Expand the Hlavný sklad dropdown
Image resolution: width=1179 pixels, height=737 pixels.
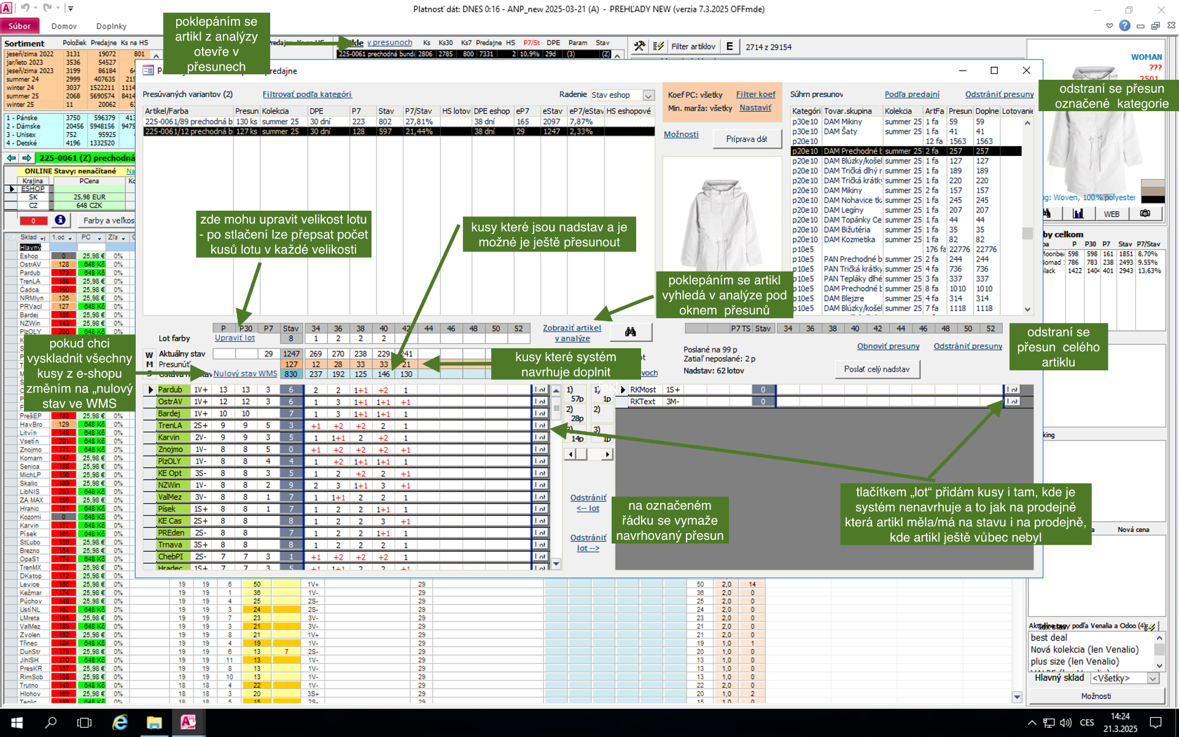(1153, 678)
